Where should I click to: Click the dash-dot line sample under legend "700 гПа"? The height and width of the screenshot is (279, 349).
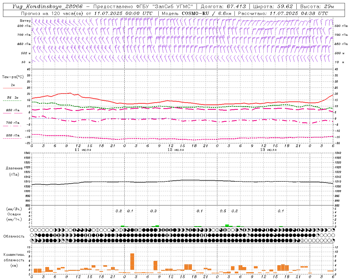(12, 126)
